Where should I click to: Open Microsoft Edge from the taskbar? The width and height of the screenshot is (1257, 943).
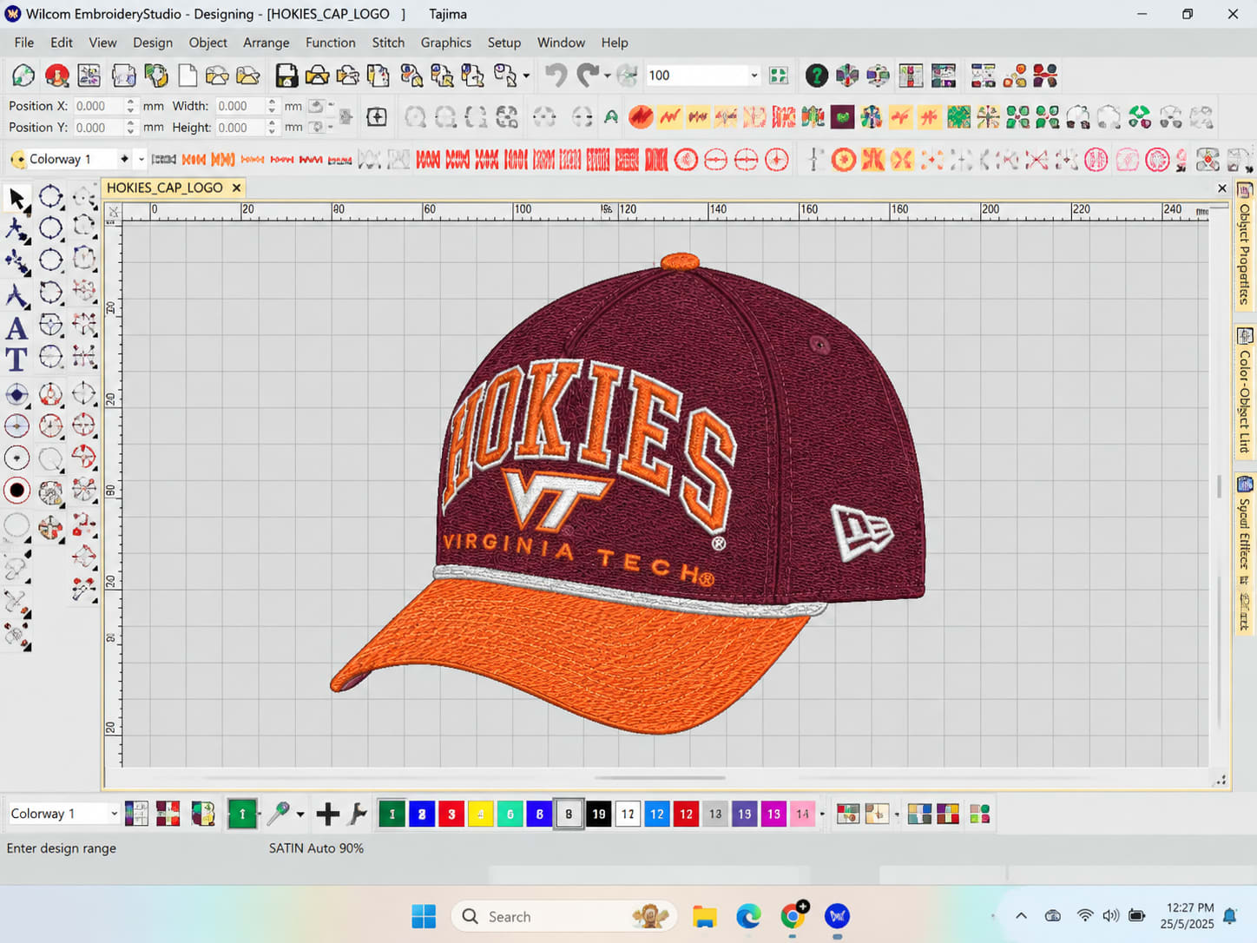coord(748,916)
